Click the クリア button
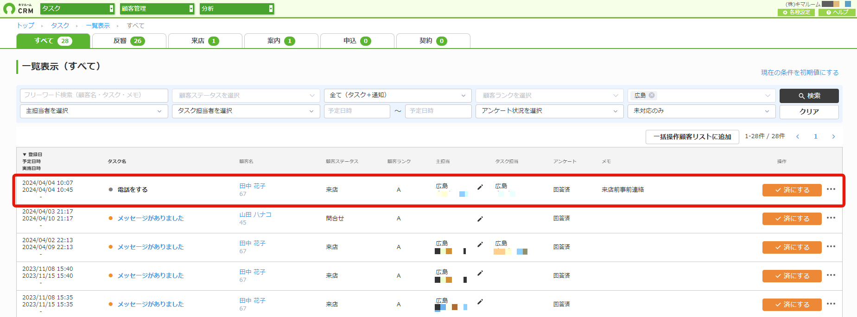The width and height of the screenshot is (857, 317). point(809,112)
